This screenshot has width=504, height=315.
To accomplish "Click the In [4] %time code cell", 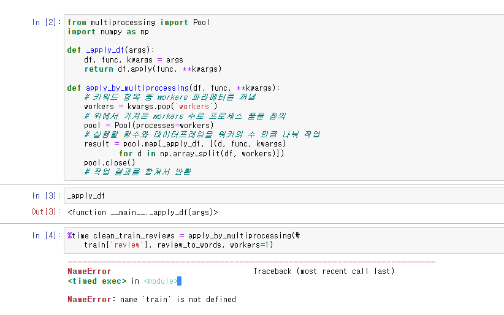I will (x=284, y=240).
